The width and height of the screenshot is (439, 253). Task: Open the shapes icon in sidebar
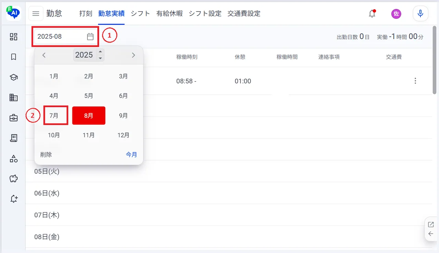[x=13, y=158]
